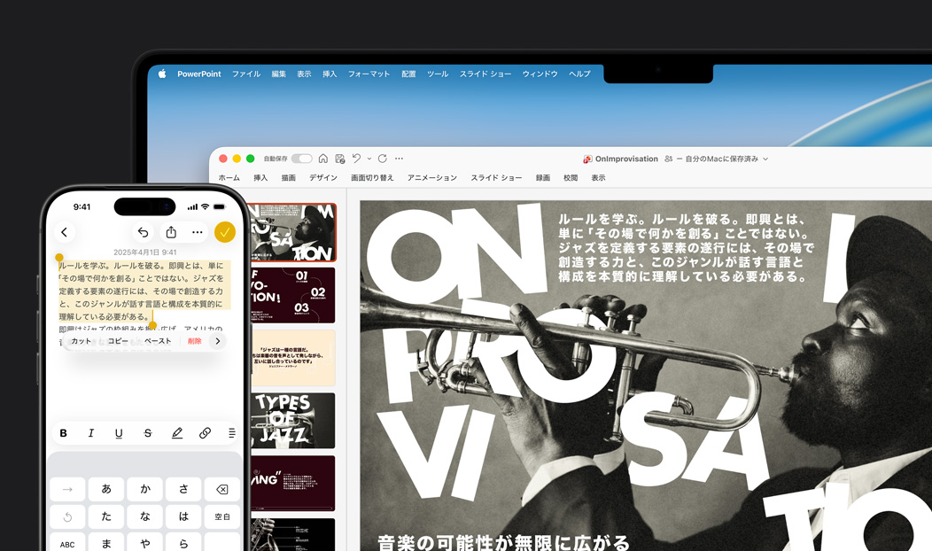Select the link icon in Notes formatting bar
Screen dimensions: 932x551
click(206, 432)
